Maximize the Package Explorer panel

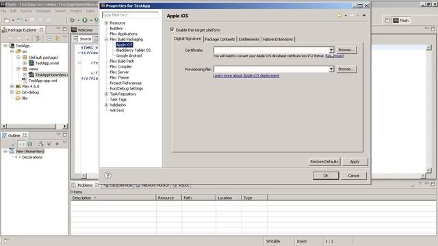tap(65, 29)
